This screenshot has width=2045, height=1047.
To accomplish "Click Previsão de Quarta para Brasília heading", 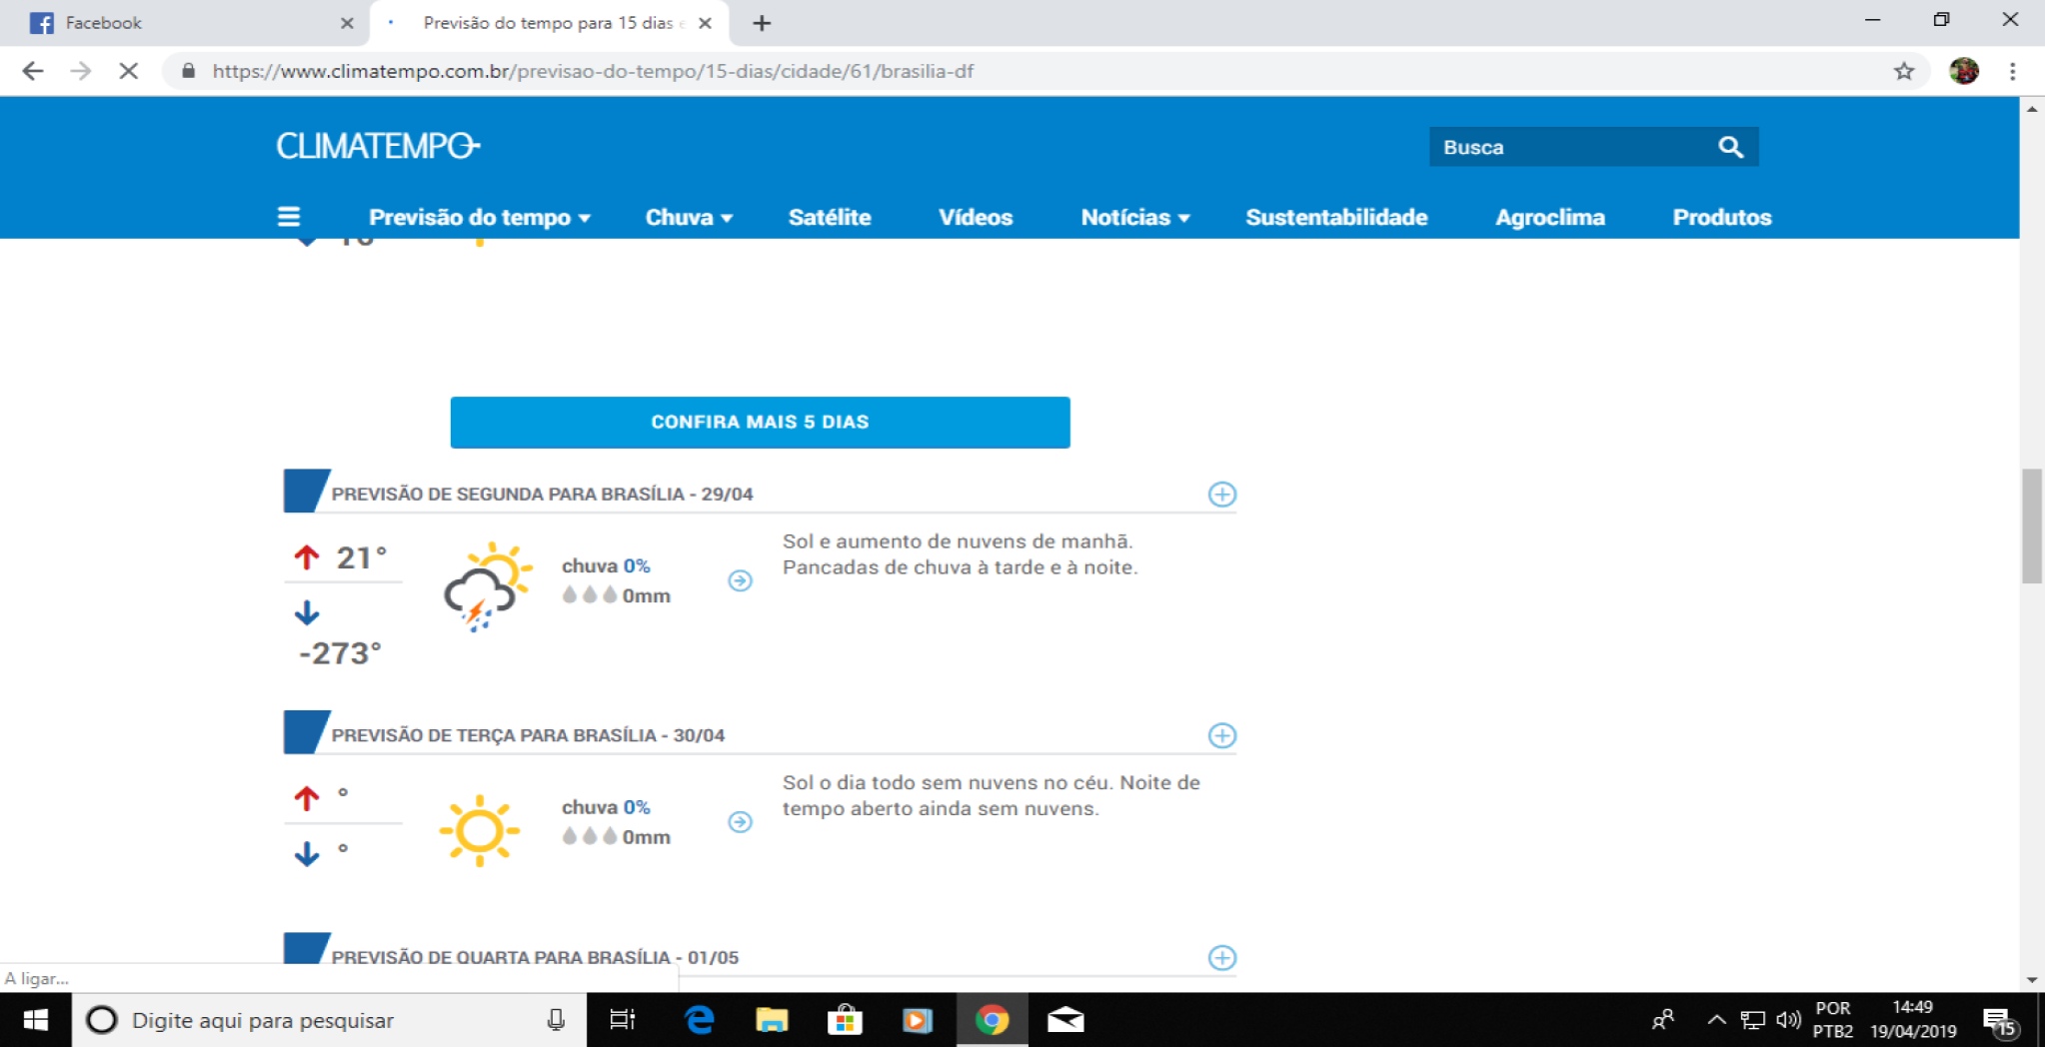I will 535,958.
